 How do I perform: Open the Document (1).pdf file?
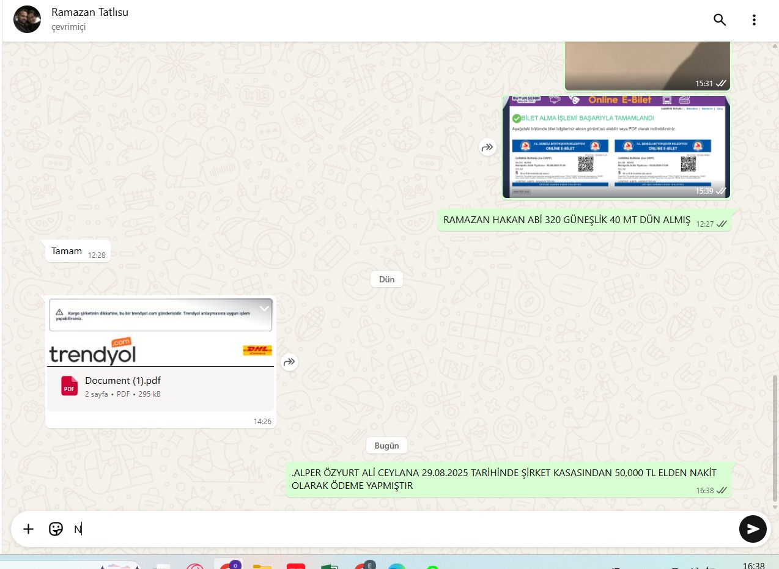tap(123, 381)
